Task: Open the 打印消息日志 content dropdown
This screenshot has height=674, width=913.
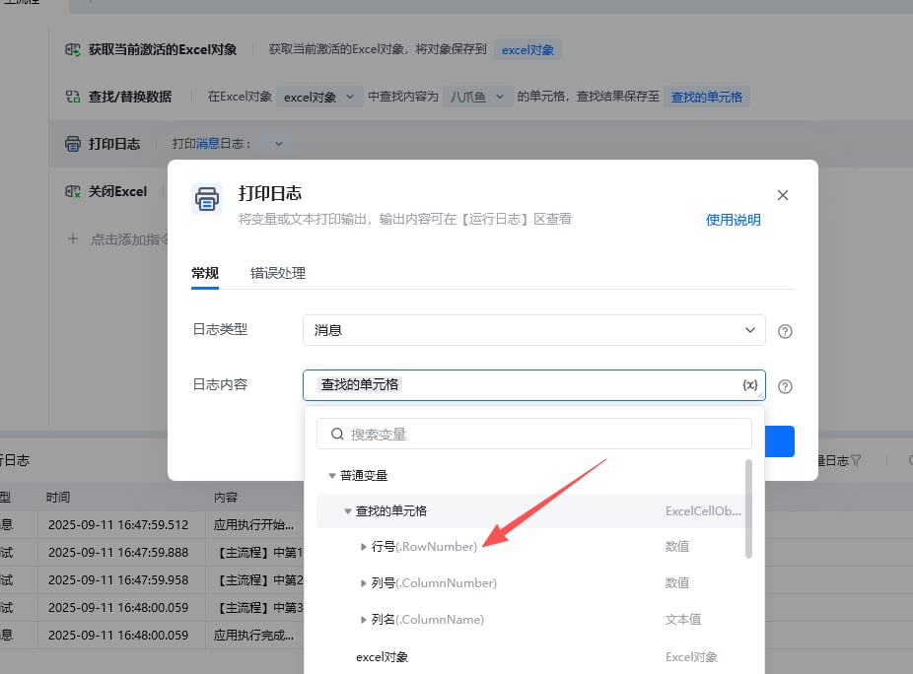Action: pyautogui.click(x=279, y=144)
